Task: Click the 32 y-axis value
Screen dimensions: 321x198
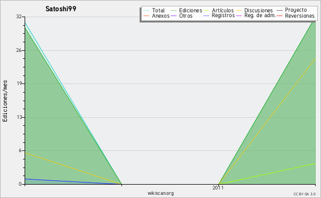Action: point(19,17)
